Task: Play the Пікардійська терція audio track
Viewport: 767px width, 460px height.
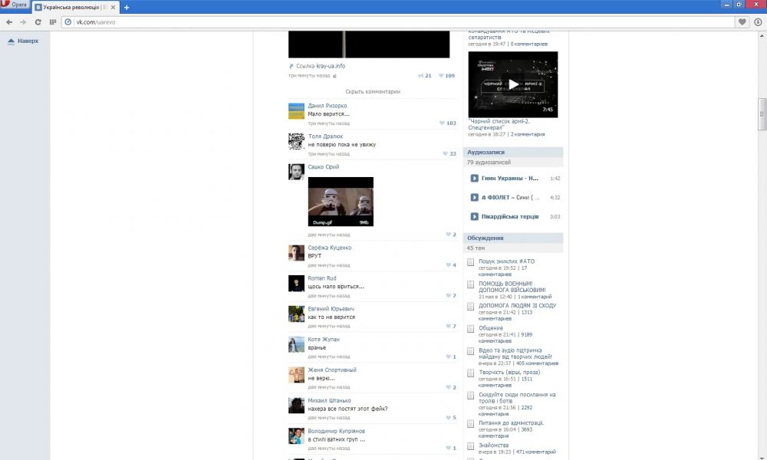Action: tap(474, 216)
